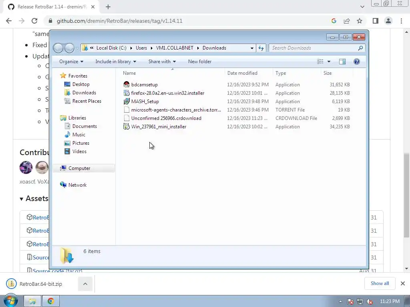The width and height of the screenshot is (410, 307).
Task: Select the MASH_Setup file icon
Action: 127,101
